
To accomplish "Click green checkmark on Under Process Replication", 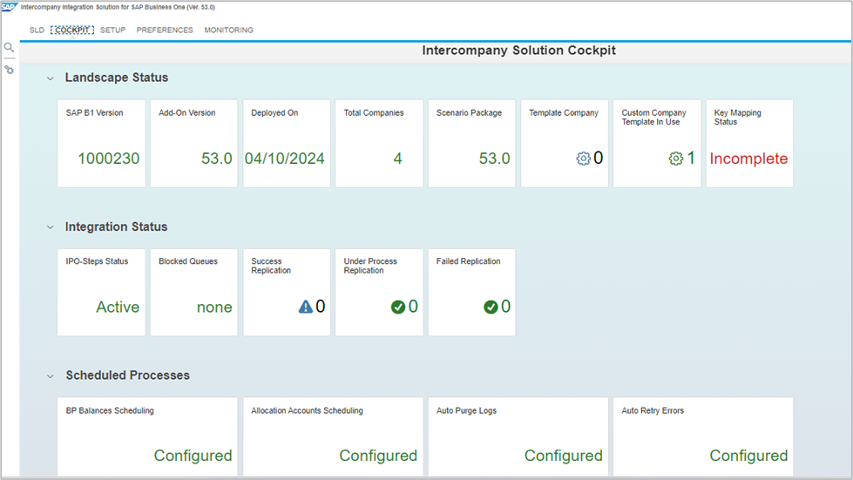I will 398,307.
